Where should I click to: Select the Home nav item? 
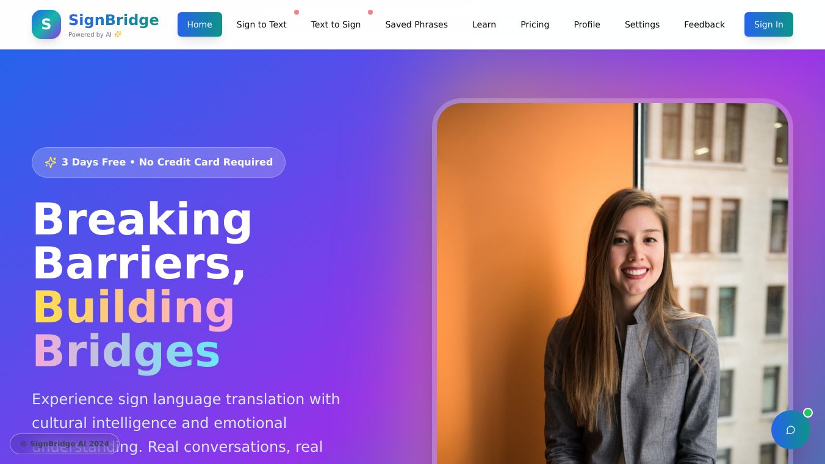(200, 24)
